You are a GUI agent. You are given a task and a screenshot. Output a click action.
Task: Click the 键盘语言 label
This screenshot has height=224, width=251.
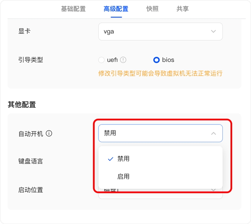31,161
